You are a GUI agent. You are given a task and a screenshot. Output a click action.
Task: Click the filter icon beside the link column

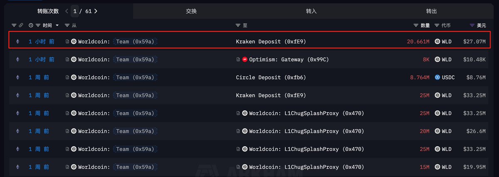point(14,26)
